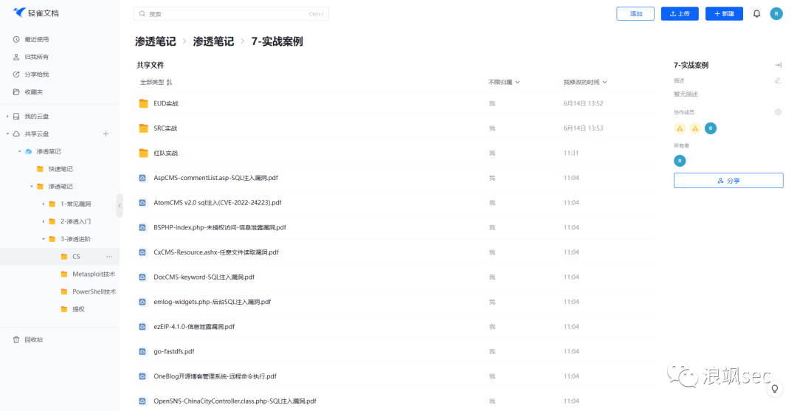
Task: Open the 我修改的时间 sort dropdown
Action: click(x=585, y=82)
